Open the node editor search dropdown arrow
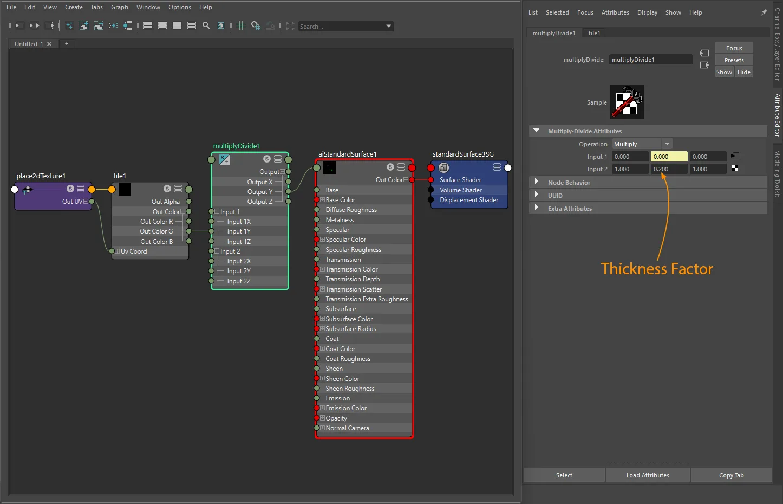The image size is (783, 504). (x=389, y=26)
